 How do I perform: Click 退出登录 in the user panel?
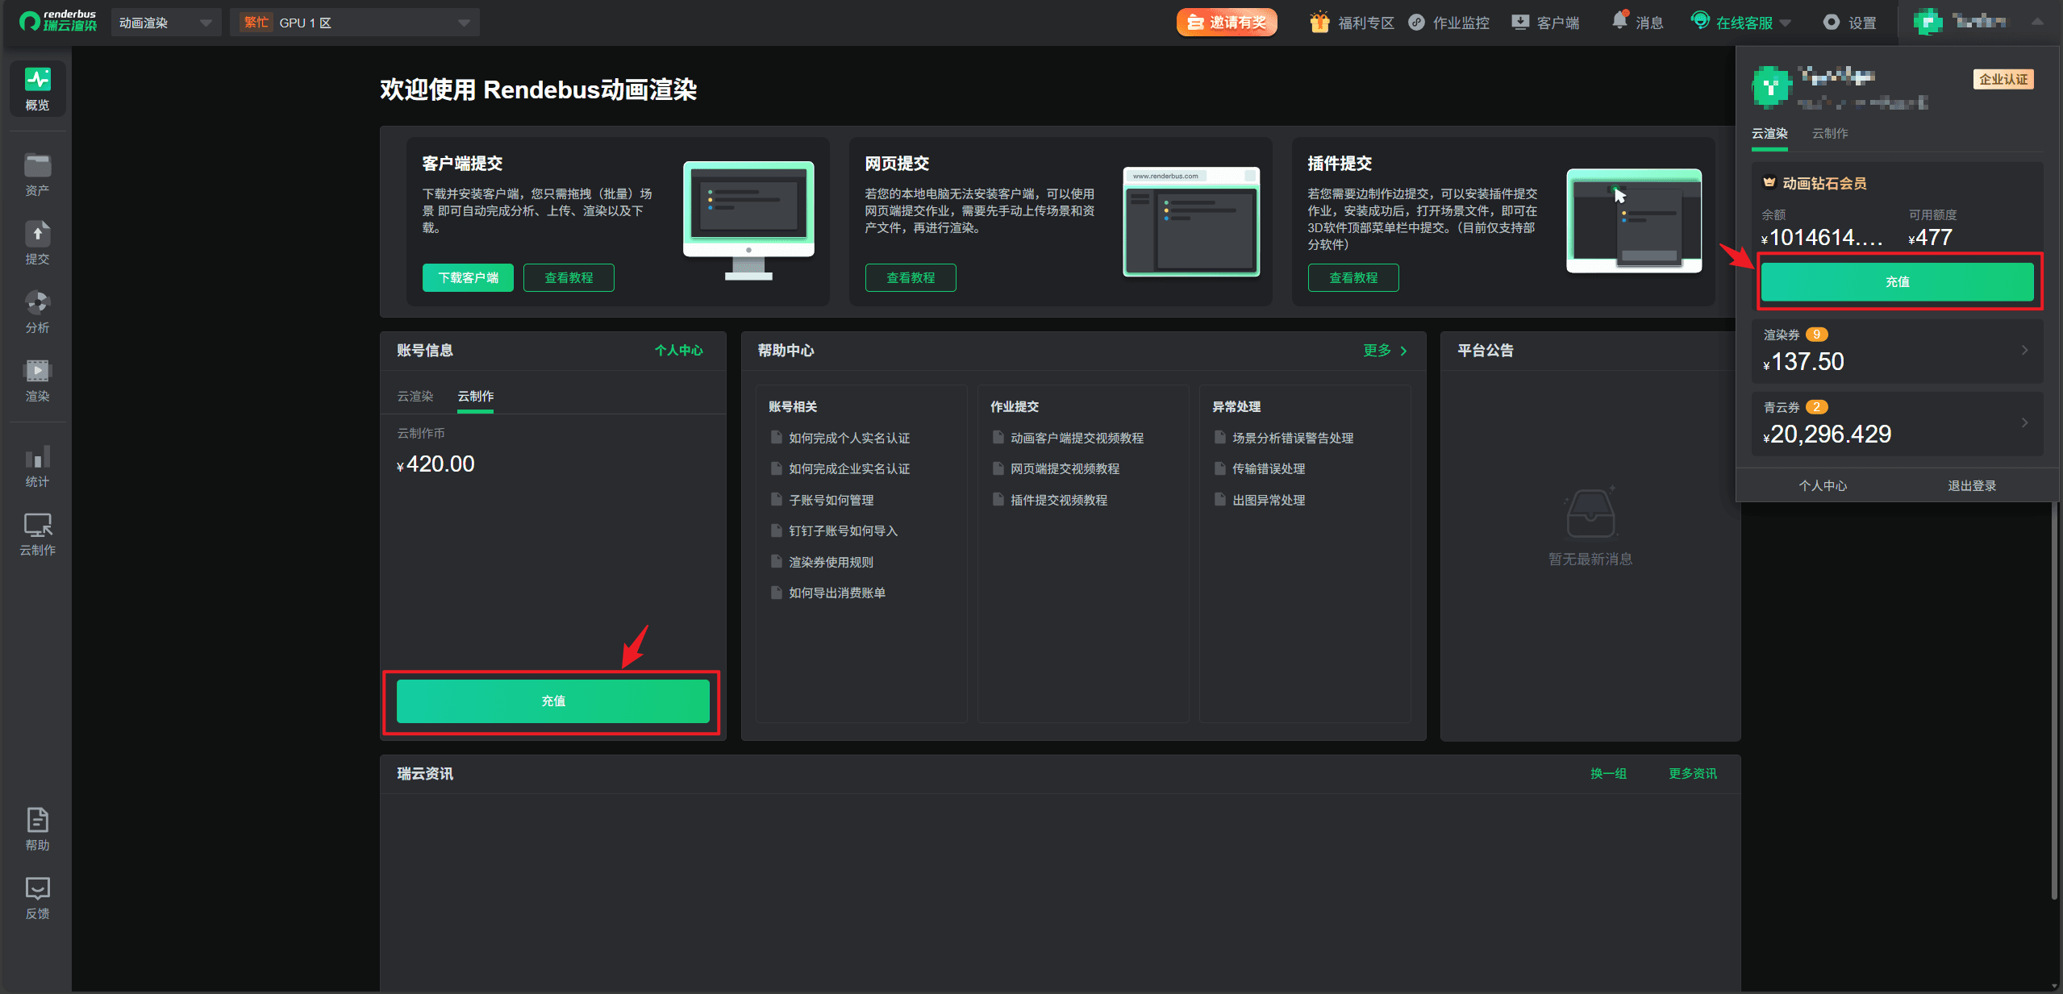click(x=1972, y=485)
